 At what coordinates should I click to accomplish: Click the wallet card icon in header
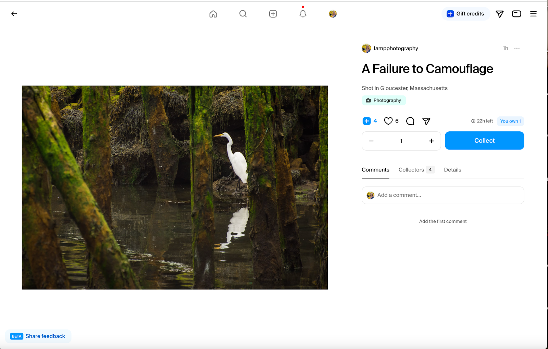pos(516,14)
